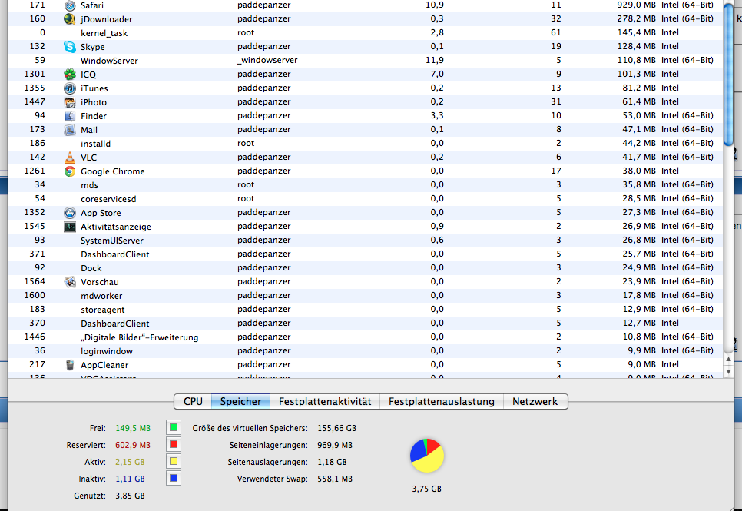Click WindowServer's CPU value 11,9
742x511 pixels.
tap(435, 60)
